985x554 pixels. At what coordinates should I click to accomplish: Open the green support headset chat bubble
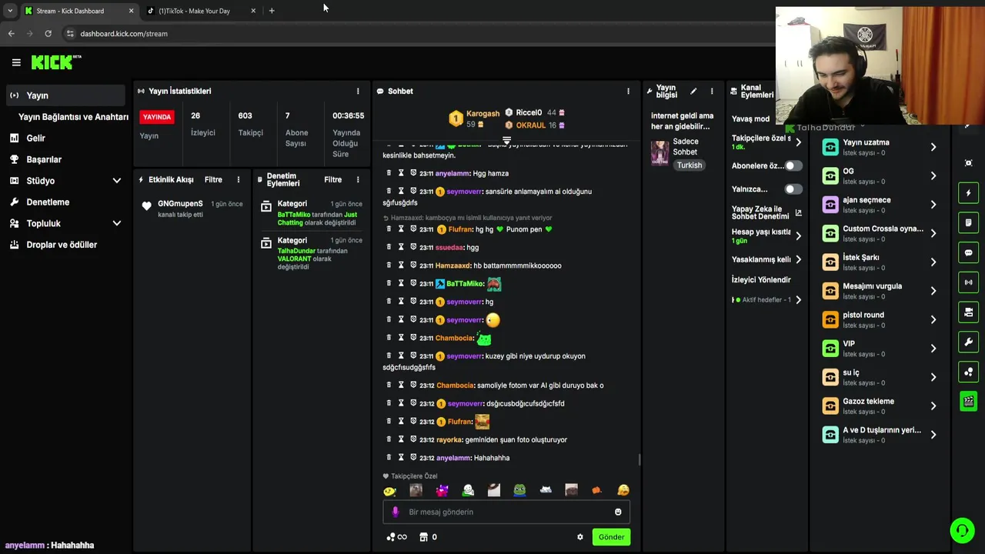click(962, 530)
